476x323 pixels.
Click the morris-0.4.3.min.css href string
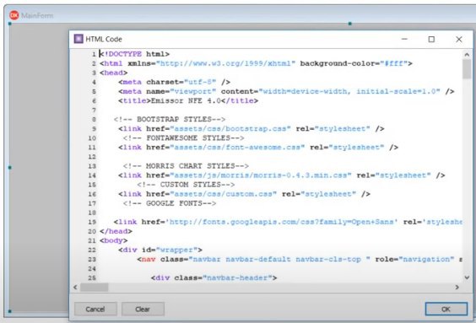[261, 175]
